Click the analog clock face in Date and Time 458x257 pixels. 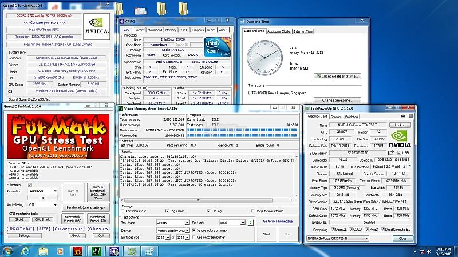click(264, 58)
